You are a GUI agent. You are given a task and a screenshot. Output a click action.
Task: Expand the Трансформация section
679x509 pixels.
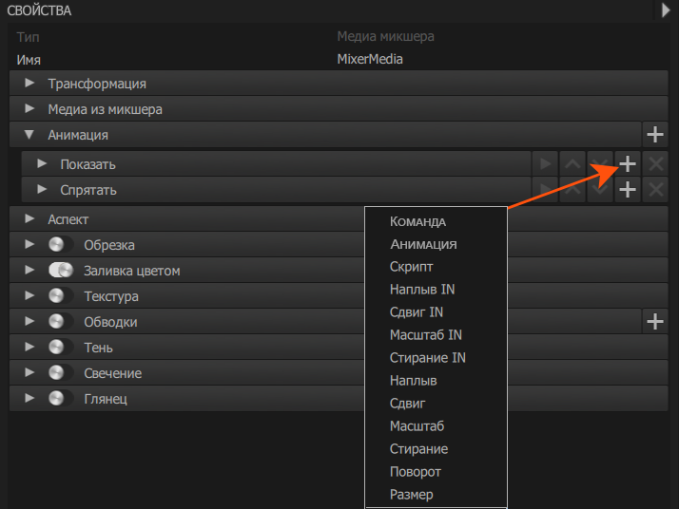click(29, 84)
